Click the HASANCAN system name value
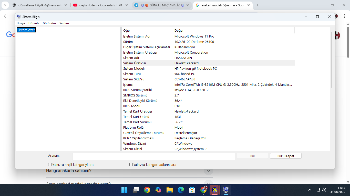 [x=183, y=58]
